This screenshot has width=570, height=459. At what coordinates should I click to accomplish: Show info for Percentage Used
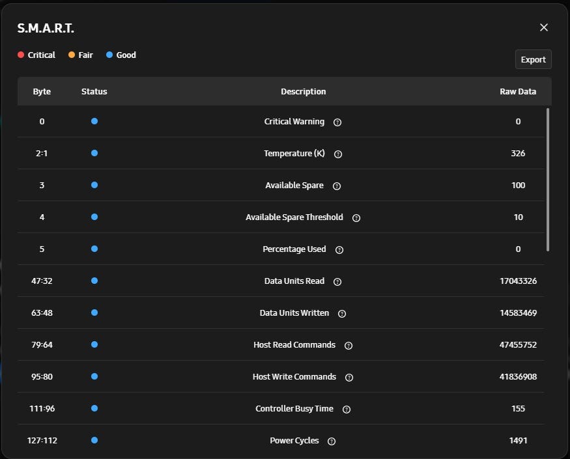339,250
